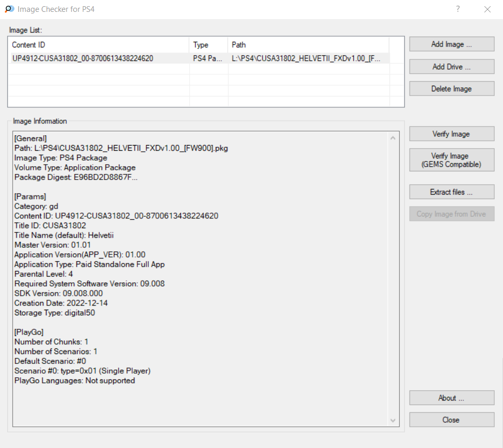The image size is (503, 448).
Task: Click the PS4 package path cell in list
Action: click(x=308, y=59)
